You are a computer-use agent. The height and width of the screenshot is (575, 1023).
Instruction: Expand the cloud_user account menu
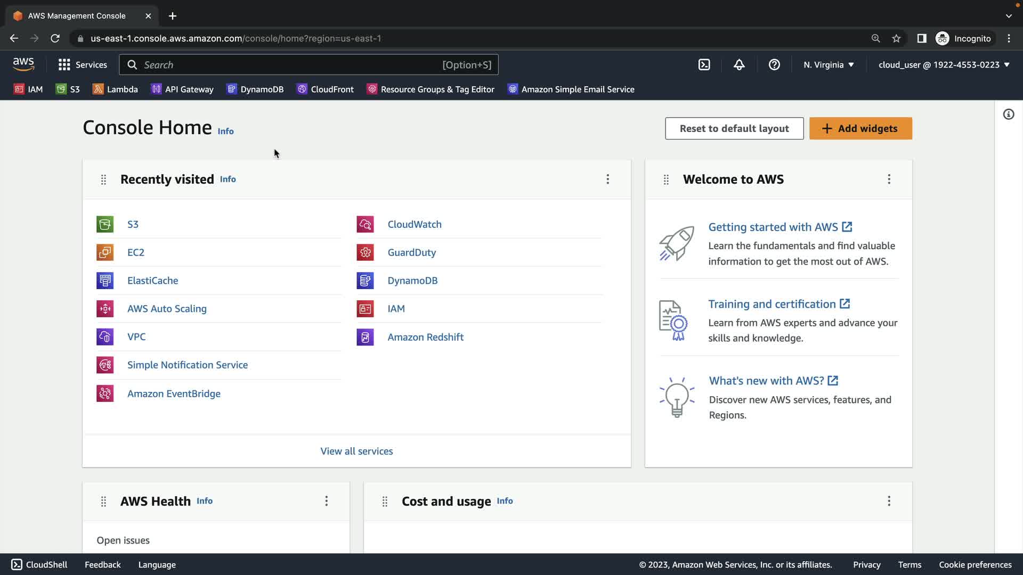944,64
